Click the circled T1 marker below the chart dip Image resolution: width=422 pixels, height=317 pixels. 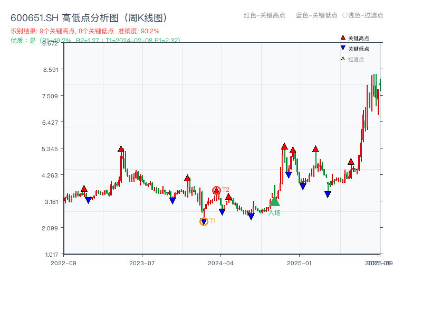tap(204, 221)
